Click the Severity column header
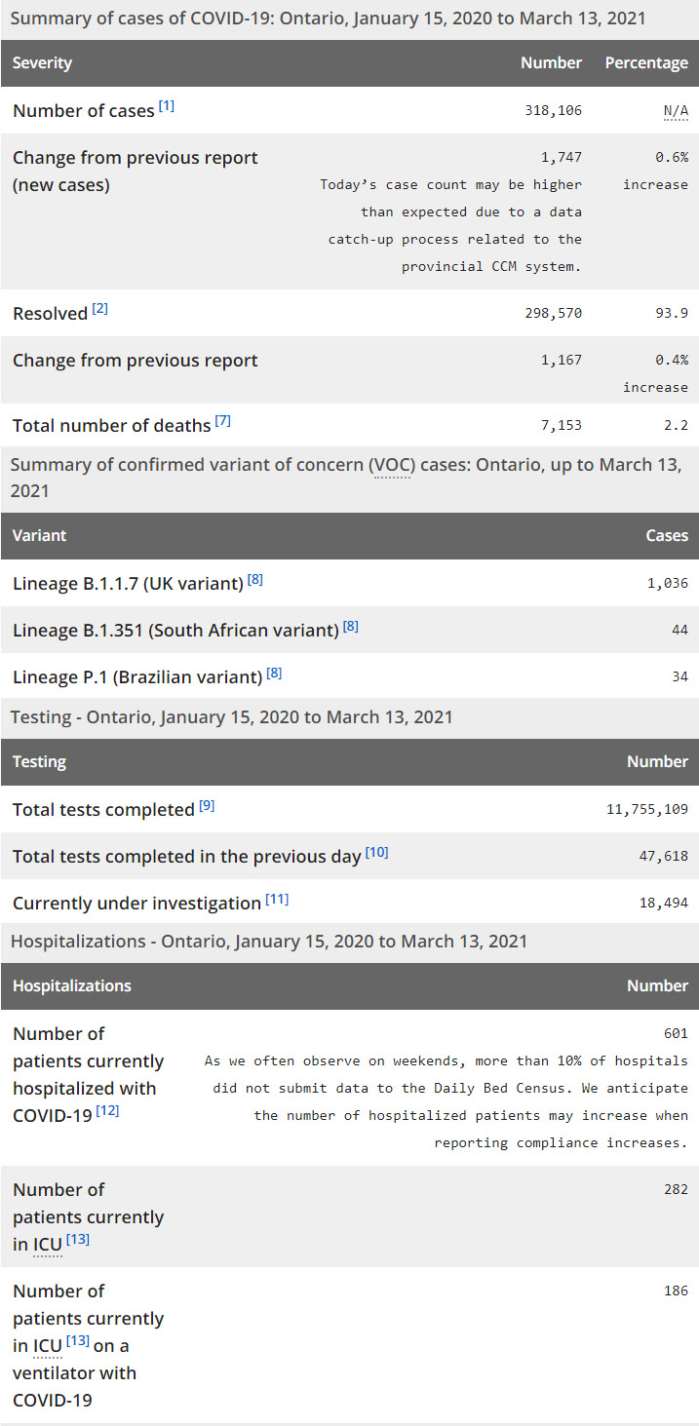This screenshot has width=699, height=1426. [x=42, y=63]
